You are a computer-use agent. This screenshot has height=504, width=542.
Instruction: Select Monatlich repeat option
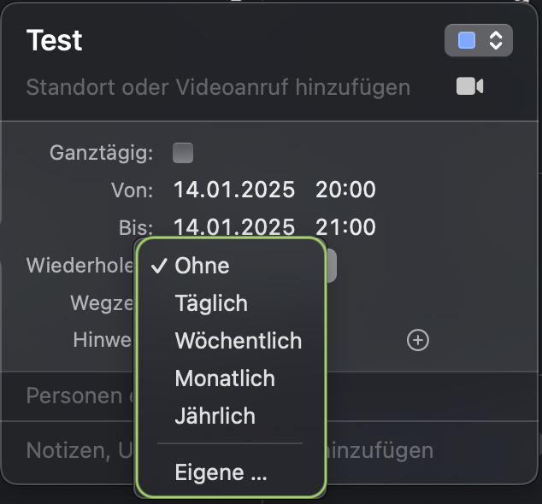[224, 378]
